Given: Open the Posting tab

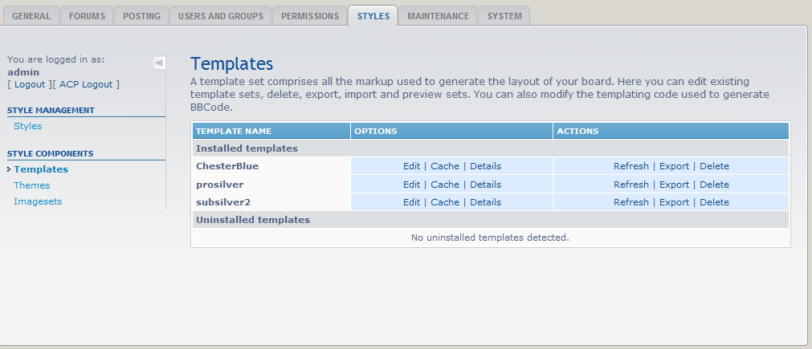Looking at the screenshot, I should pos(141,16).
